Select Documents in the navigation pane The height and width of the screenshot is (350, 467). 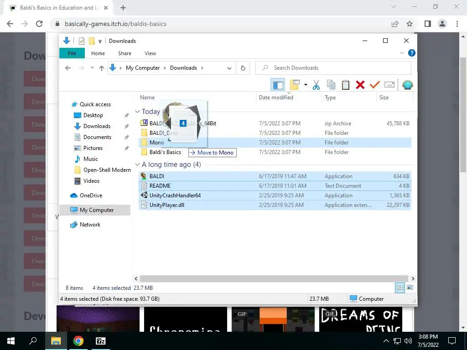(x=97, y=137)
